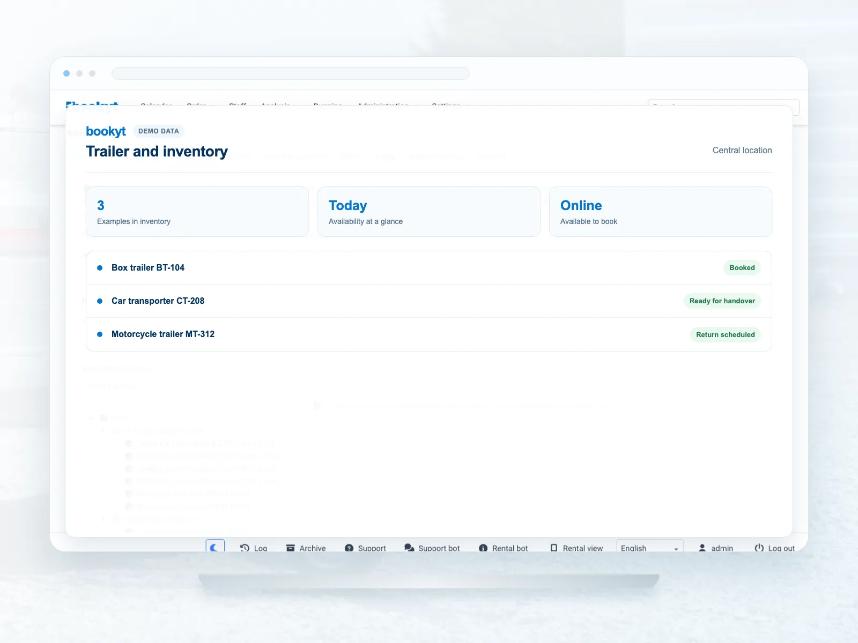This screenshot has width=858, height=643.
Task: Open the Motorcycle trailer MT-312 entry
Action: [429, 334]
